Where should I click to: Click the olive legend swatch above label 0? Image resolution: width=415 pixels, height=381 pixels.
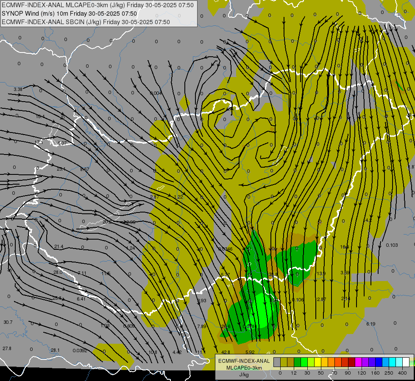click(x=284, y=362)
